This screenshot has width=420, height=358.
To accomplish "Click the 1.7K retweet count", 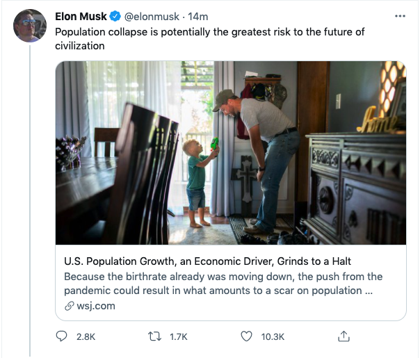I will pyautogui.click(x=179, y=336).
